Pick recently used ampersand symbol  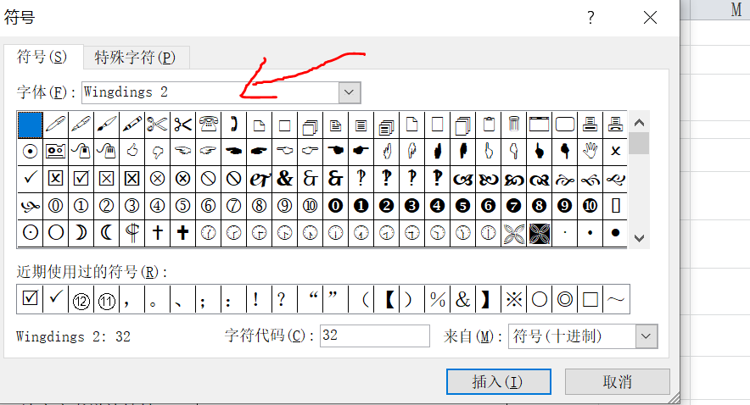pos(463,299)
